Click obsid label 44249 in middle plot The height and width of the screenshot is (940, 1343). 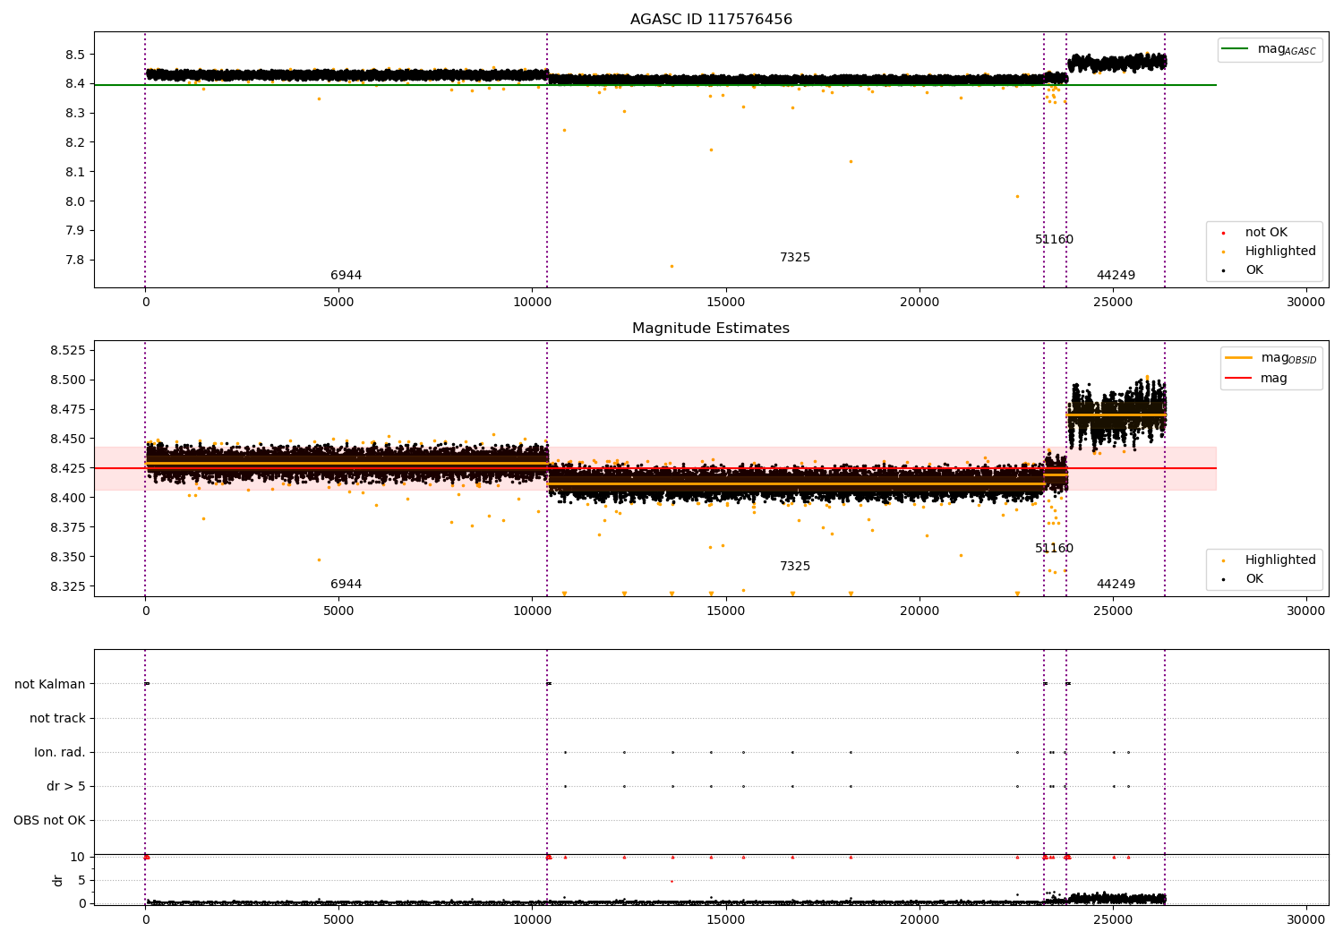pyautogui.click(x=1116, y=585)
